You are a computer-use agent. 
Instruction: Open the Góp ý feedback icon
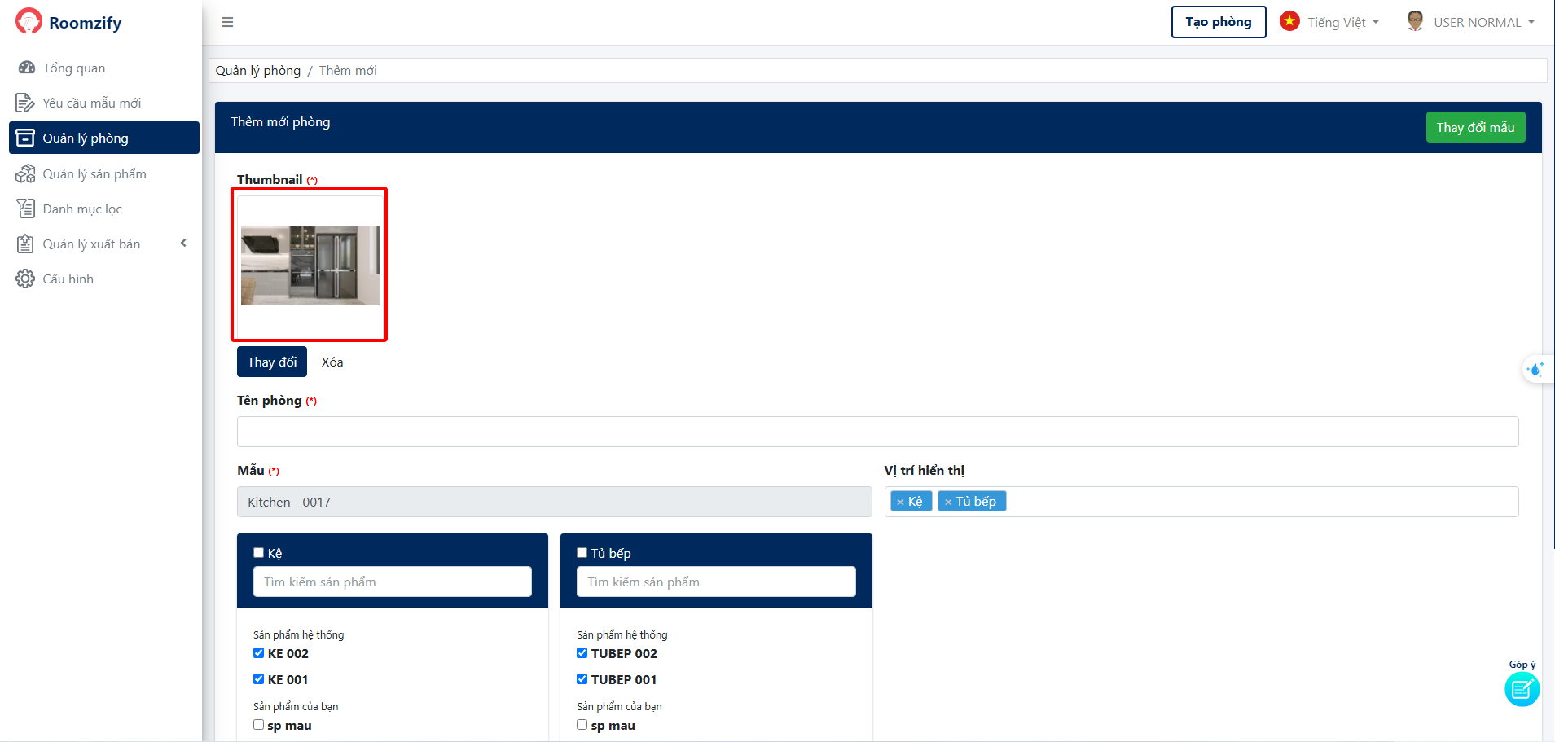point(1521,690)
